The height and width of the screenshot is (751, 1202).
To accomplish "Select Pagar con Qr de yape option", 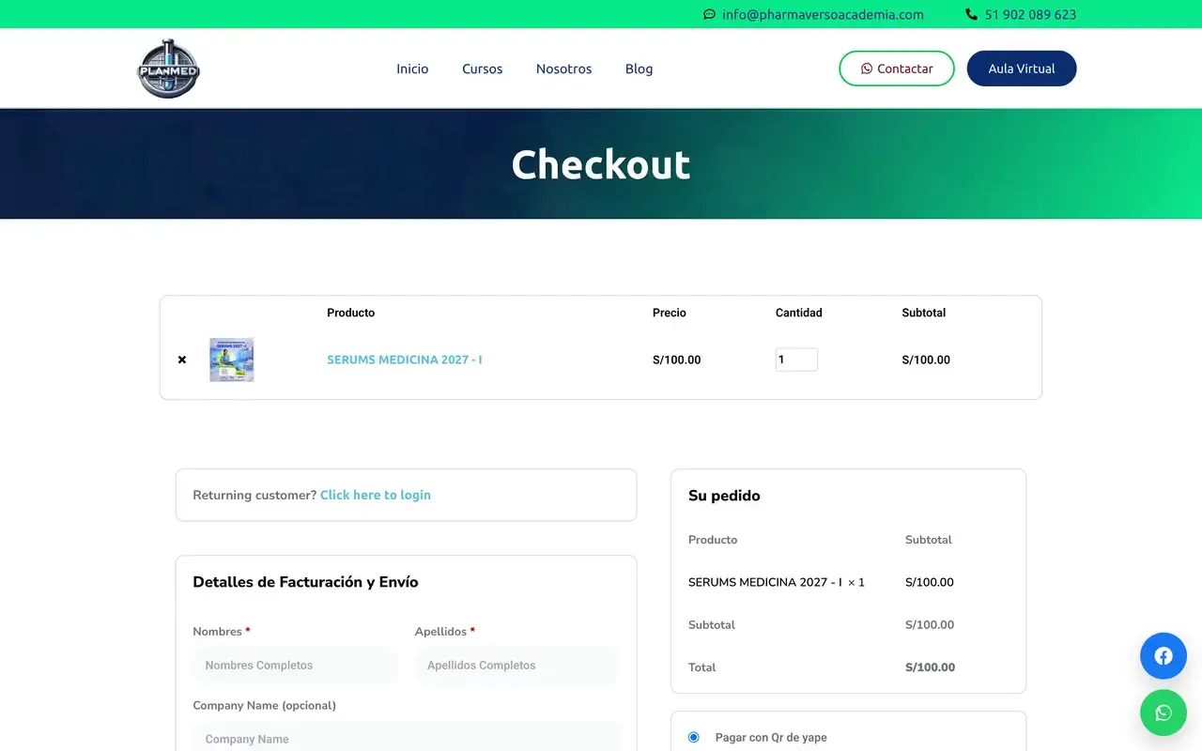I will click(x=694, y=737).
